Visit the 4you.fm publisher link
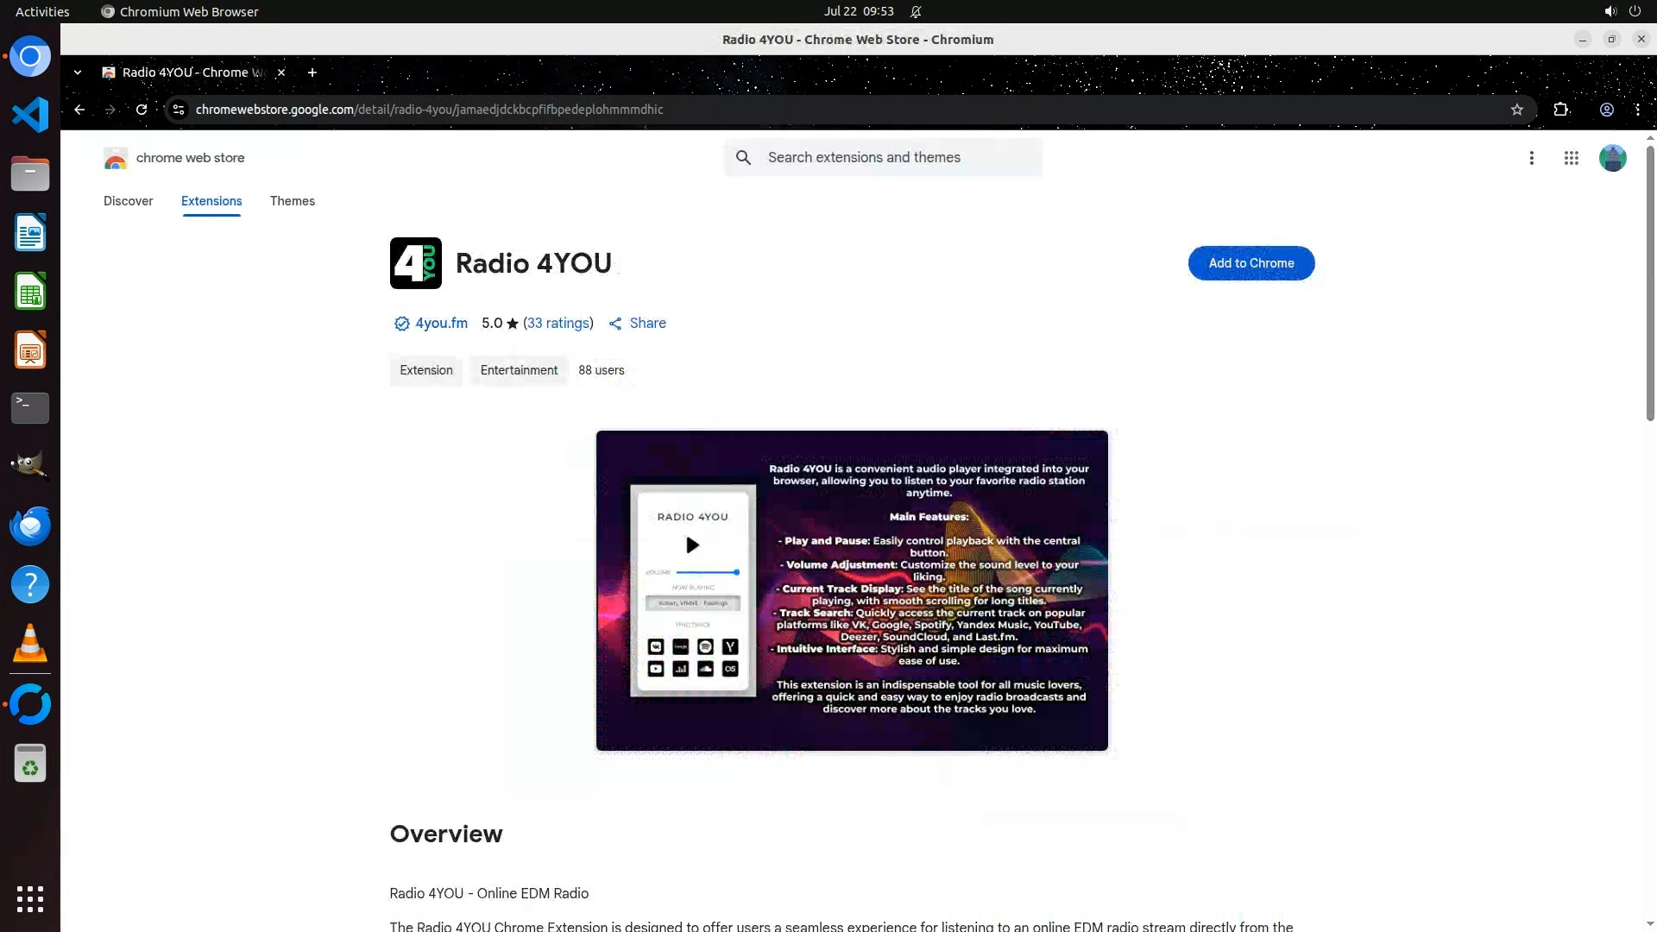The height and width of the screenshot is (932, 1657). coord(441,323)
